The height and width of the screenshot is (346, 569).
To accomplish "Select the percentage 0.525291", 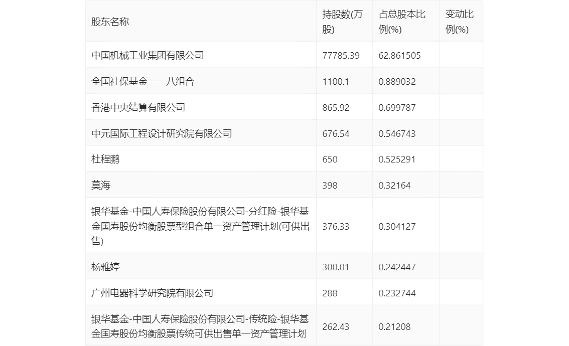I will (x=397, y=159).
